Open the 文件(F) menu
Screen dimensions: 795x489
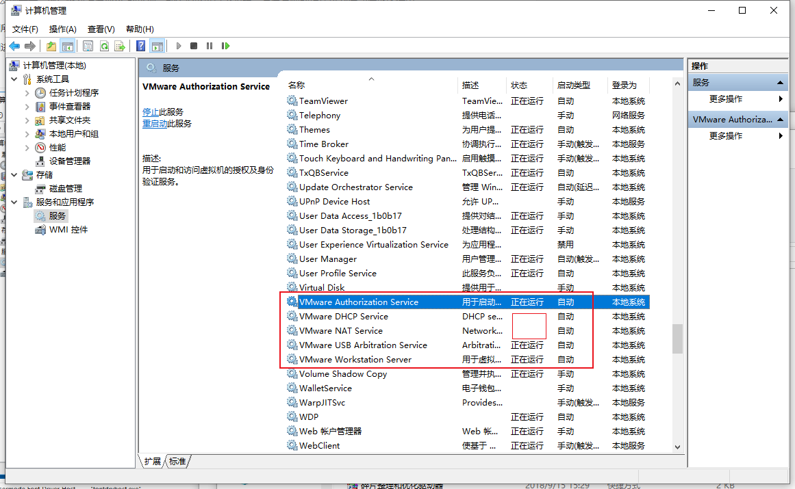pyautogui.click(x=25, y=29)
